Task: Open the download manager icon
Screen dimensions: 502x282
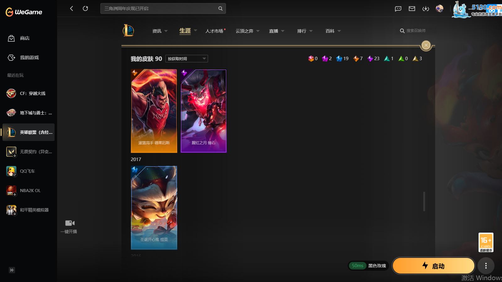Action: click(x=426, y=9)
